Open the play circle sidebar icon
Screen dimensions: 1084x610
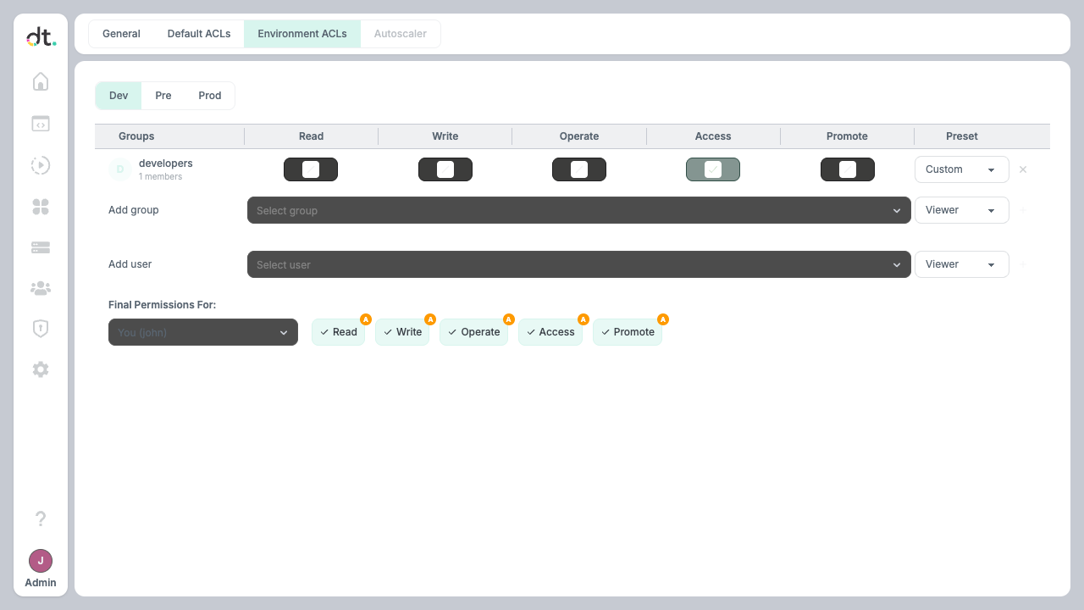(x=41, y=165)
